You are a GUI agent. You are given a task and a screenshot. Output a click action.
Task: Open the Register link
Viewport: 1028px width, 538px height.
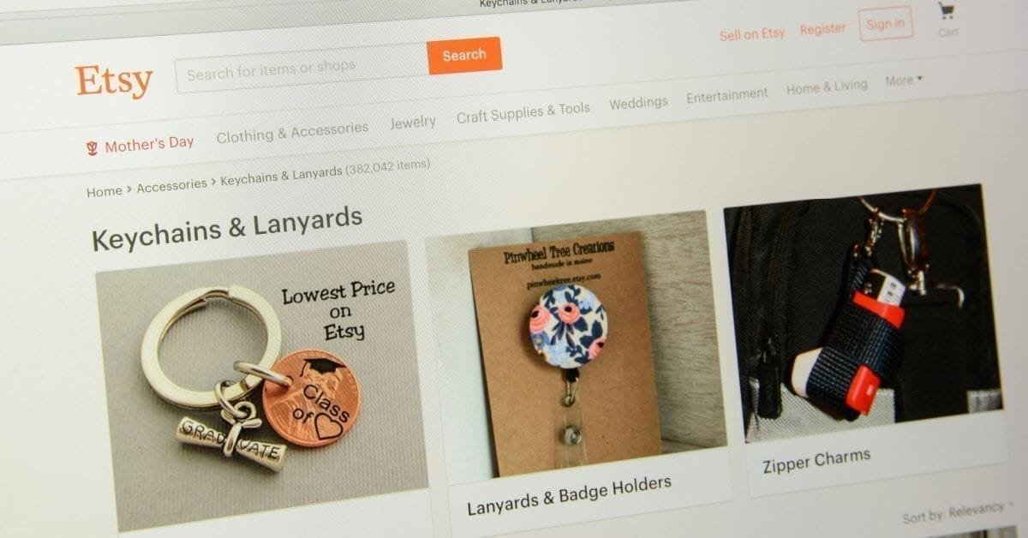(x=822, y=29)
